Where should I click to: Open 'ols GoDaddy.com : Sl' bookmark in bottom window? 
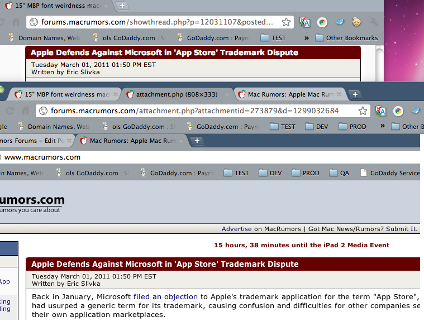point(92,173)
